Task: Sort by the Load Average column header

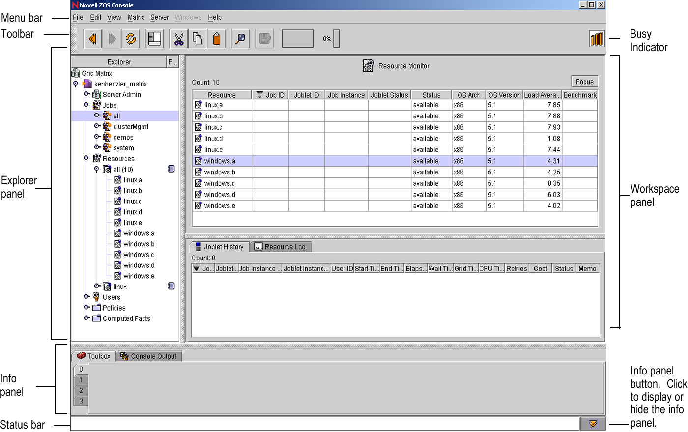Action: [542, 95]
